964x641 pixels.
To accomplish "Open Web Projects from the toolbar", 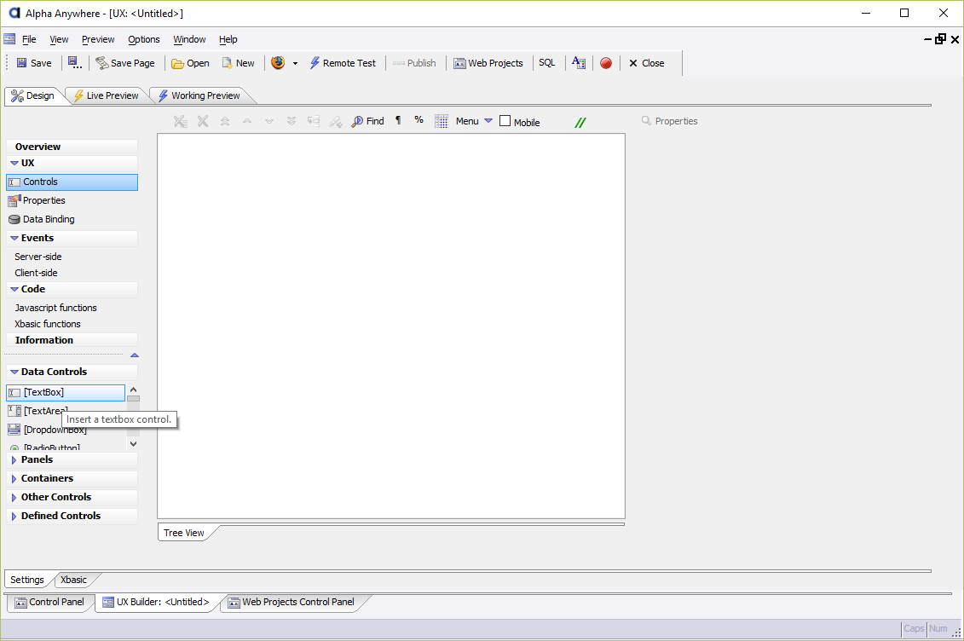I will 488,63.
